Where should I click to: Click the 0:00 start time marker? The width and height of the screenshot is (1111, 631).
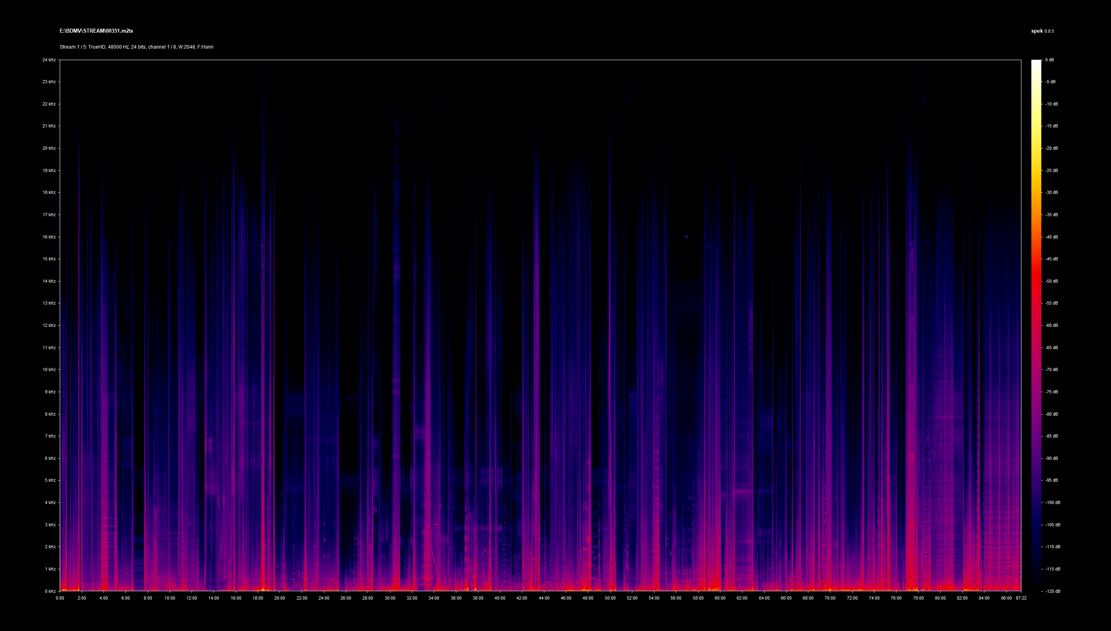pyautogui.click(x=60, y=598)
